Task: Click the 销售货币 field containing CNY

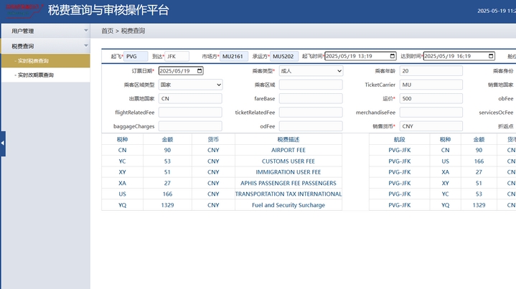Action: pyautogui.click(x=431, y=126)
